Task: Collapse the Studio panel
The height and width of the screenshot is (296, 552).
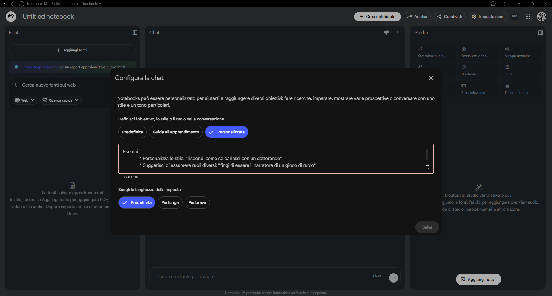Action: point(540,33)
